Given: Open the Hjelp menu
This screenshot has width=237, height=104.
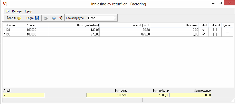Looking at the screenshot, I should 29,11.
